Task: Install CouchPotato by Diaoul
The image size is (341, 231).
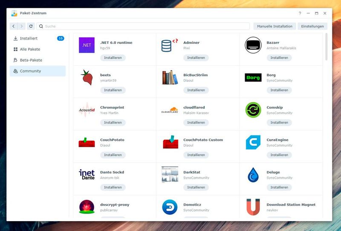Action: [x=113, y=155]
